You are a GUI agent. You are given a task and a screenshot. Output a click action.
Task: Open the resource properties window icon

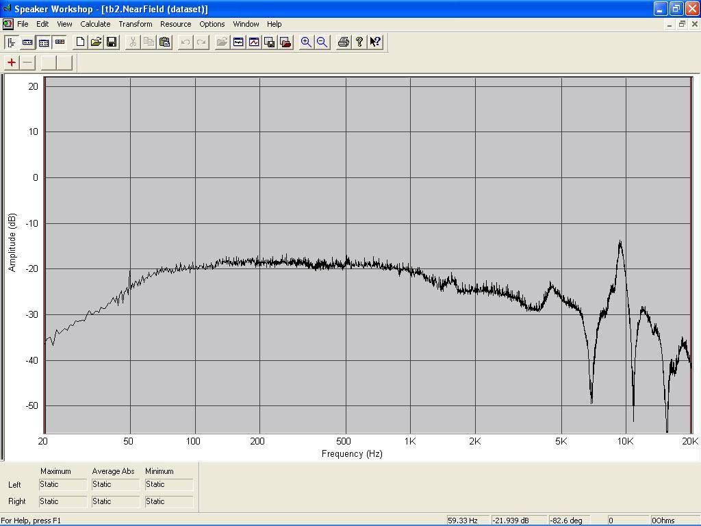pyautogui.click(x=238, y=42)
